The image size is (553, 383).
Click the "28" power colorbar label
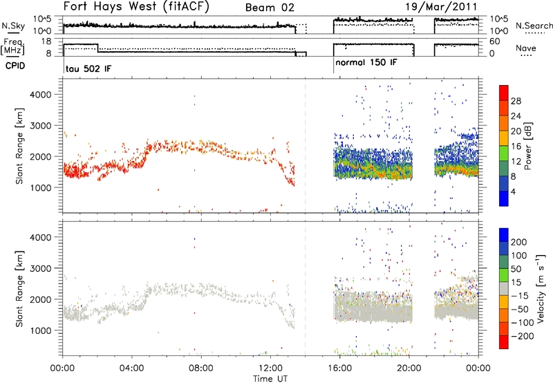click(x=516, y=101)
